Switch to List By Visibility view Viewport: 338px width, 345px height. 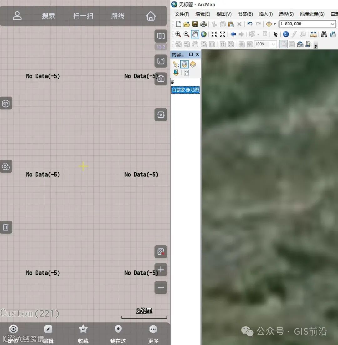tap(193, 64)
